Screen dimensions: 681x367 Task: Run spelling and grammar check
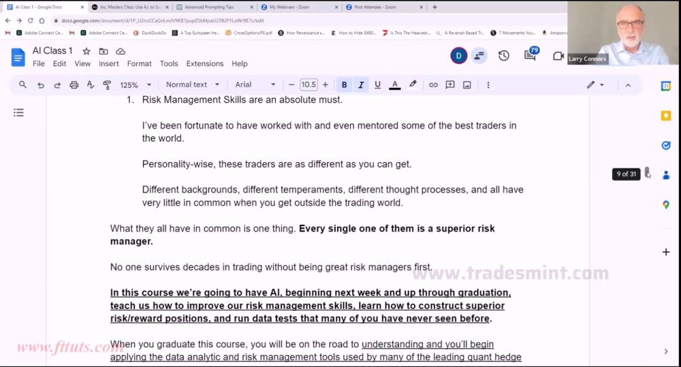click(x=91, y=84)
